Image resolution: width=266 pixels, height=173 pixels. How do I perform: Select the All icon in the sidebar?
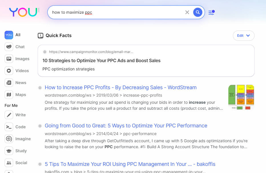[x=9, y=35]
